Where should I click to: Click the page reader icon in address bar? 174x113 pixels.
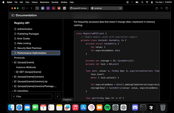pos(120,8)
